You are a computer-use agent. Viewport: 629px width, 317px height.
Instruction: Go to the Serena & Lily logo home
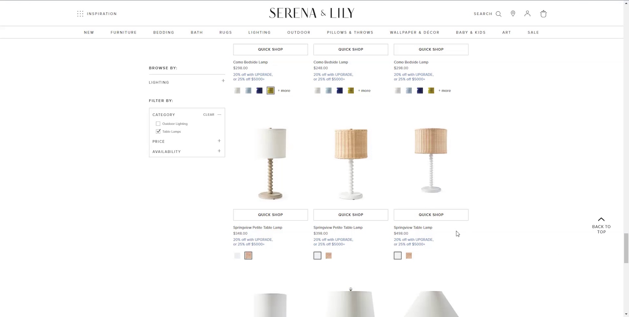(312, 13)
